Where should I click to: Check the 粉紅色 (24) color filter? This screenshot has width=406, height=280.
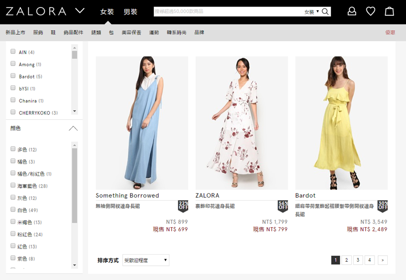coord(13,234)
